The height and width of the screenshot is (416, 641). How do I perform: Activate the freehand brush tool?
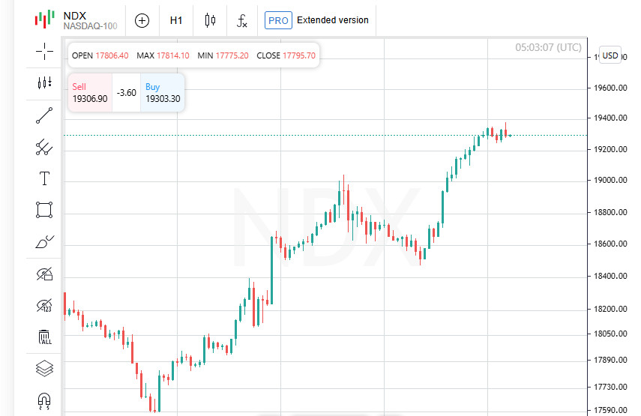point(44,241)
